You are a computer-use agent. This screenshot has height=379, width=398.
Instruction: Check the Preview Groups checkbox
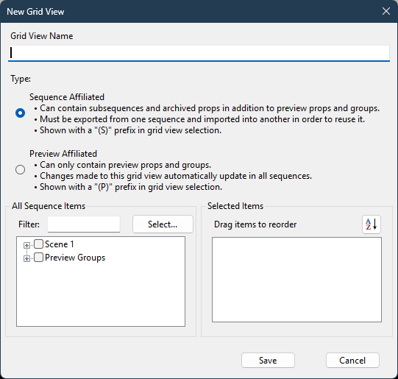38,258
